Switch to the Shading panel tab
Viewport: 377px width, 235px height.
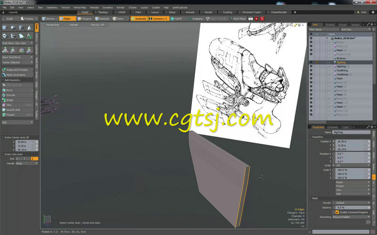[330, 24]
